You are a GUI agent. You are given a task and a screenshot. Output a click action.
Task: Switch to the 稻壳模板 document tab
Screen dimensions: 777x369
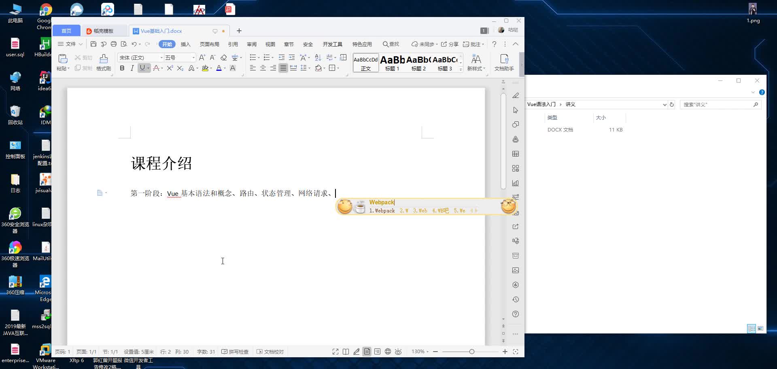tap(104, 31)
